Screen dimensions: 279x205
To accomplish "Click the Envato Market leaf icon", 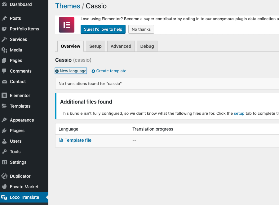I will [x=4, y=187].
